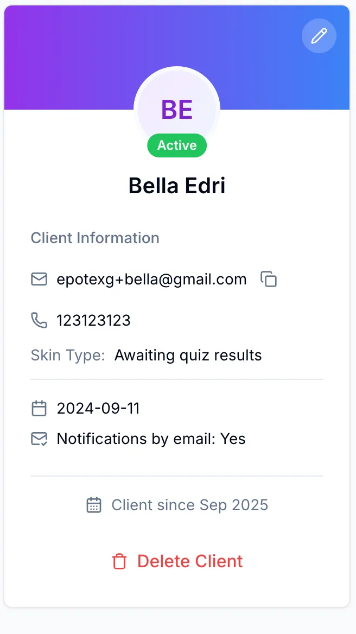The height and width of the screenshot is (634, 356).
Task: Click the green Active status badge
Action: (x=177, y=145)
